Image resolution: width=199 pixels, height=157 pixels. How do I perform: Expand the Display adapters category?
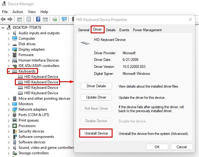(9, 49)
